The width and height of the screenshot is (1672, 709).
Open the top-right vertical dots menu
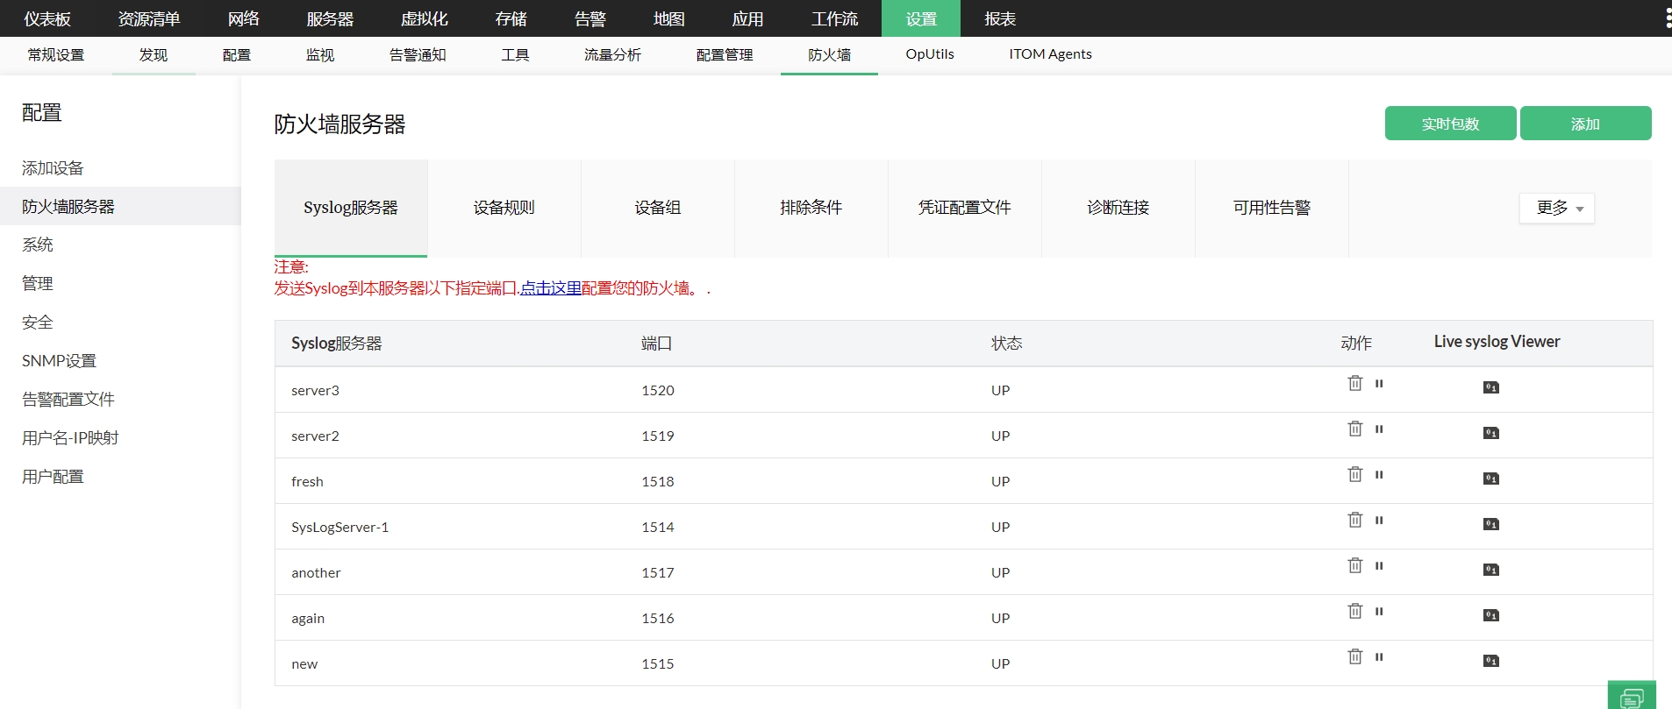point(1668,18)
